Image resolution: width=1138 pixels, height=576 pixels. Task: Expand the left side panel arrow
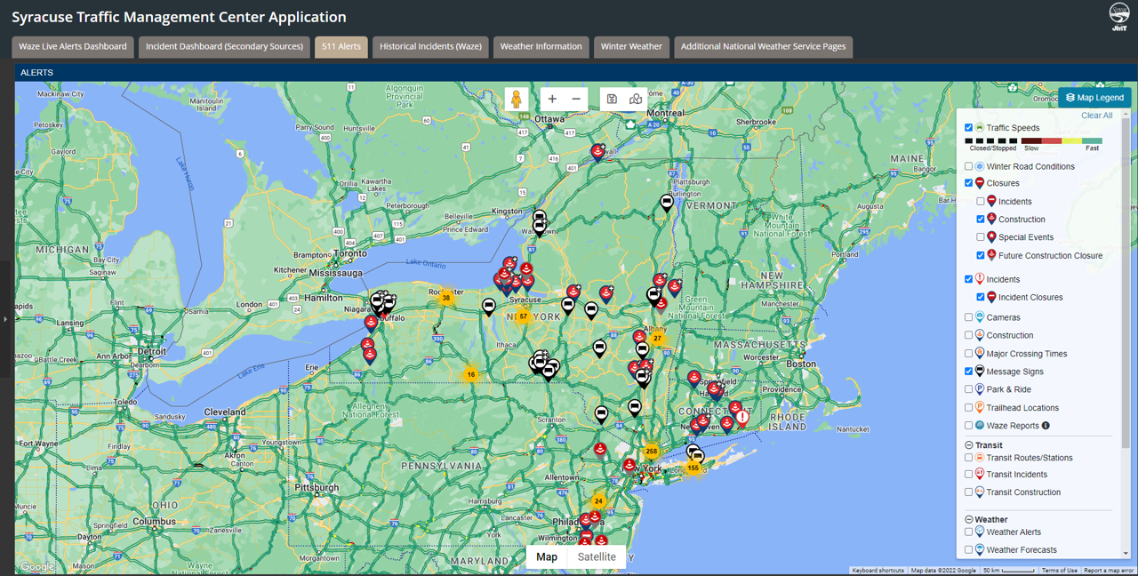(5, 318)
